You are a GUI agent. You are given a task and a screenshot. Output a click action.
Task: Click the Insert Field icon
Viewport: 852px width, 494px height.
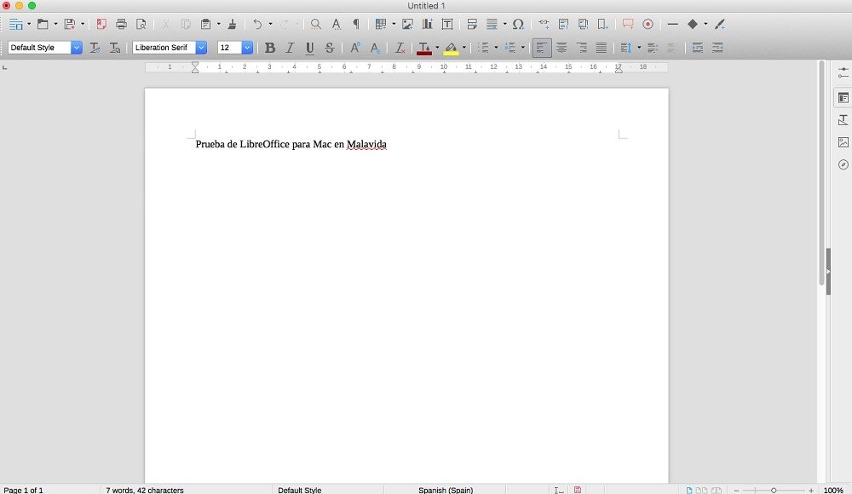click(492, 24)
